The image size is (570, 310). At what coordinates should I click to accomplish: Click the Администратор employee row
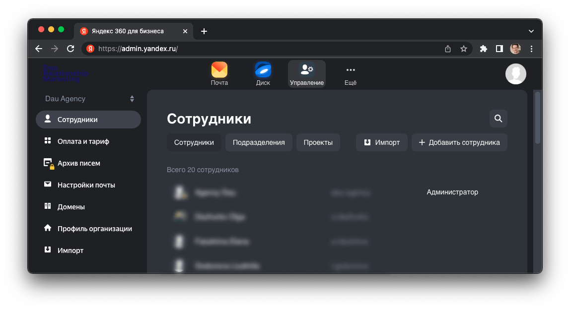[337, 192]
